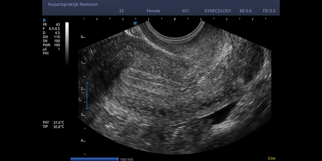This screenshot has width=322, height=161.
Task: Click the Female patient sex field
Action: (153, 11)
